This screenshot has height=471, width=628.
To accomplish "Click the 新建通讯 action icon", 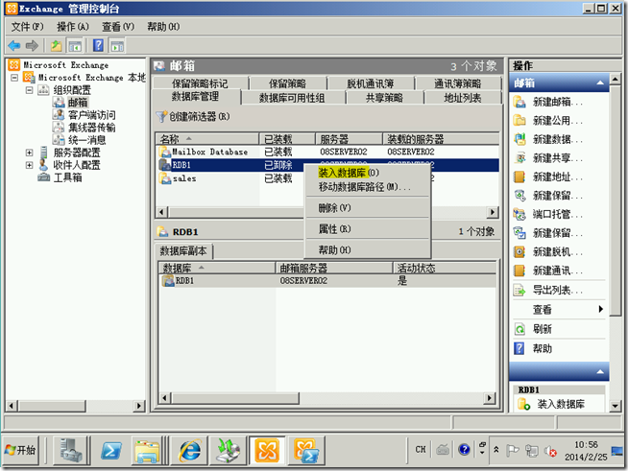I will [519, 271].
